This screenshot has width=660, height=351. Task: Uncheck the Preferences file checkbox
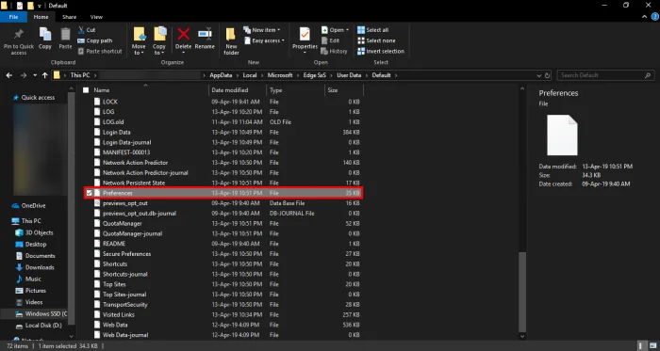coord(90,193)
